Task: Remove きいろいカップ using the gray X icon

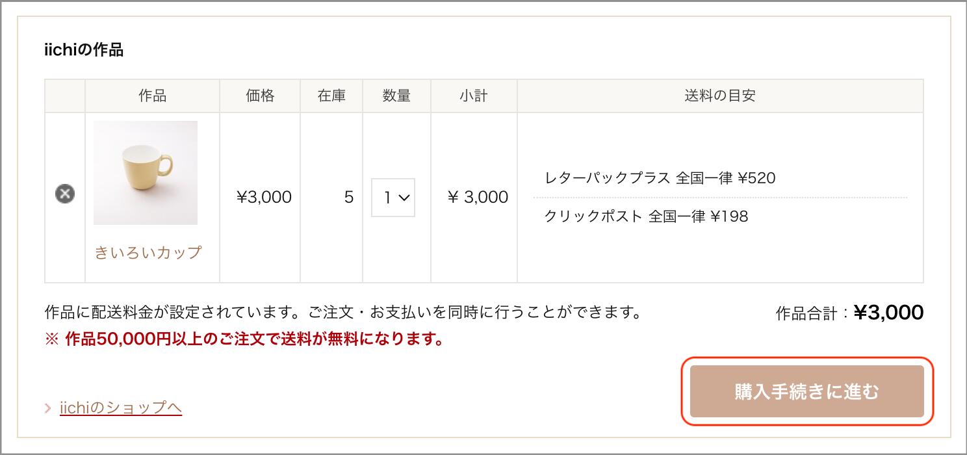Action: click(x=64, y=194)
